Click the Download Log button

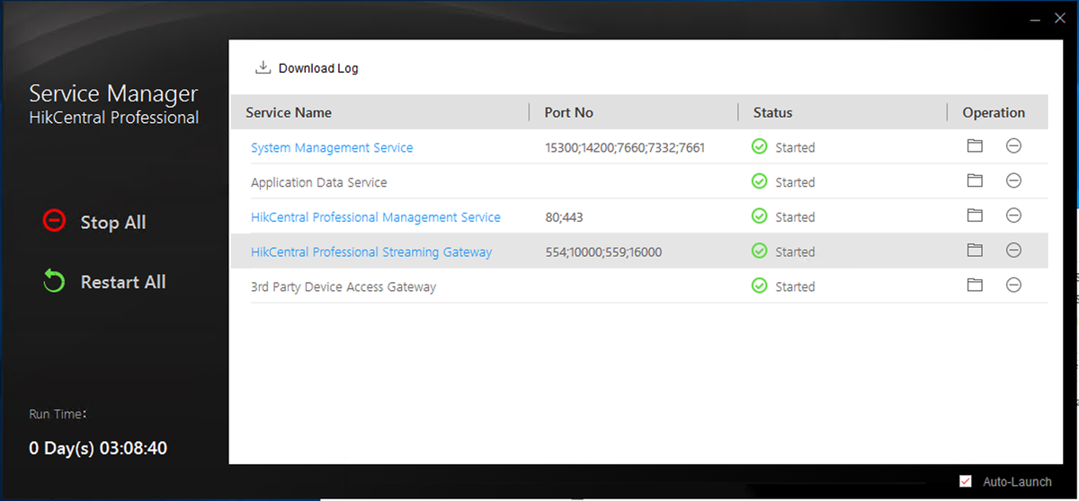pos(308,68)
